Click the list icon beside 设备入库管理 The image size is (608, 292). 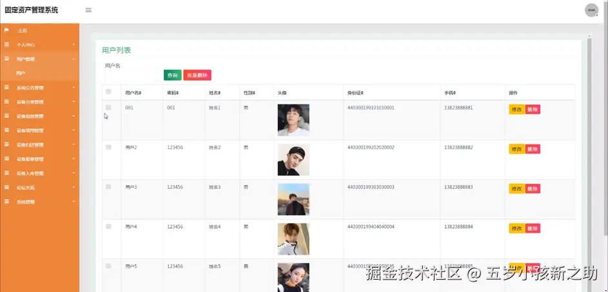(6, 173)
